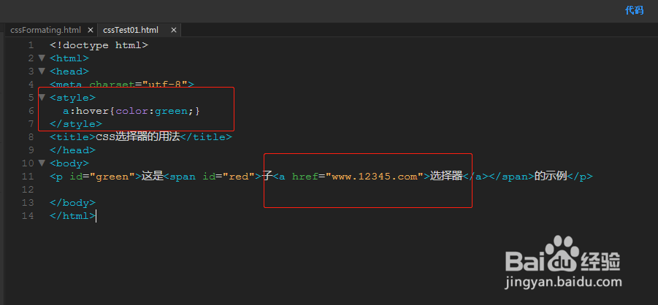Click the link text 选择器 in code

445,176
